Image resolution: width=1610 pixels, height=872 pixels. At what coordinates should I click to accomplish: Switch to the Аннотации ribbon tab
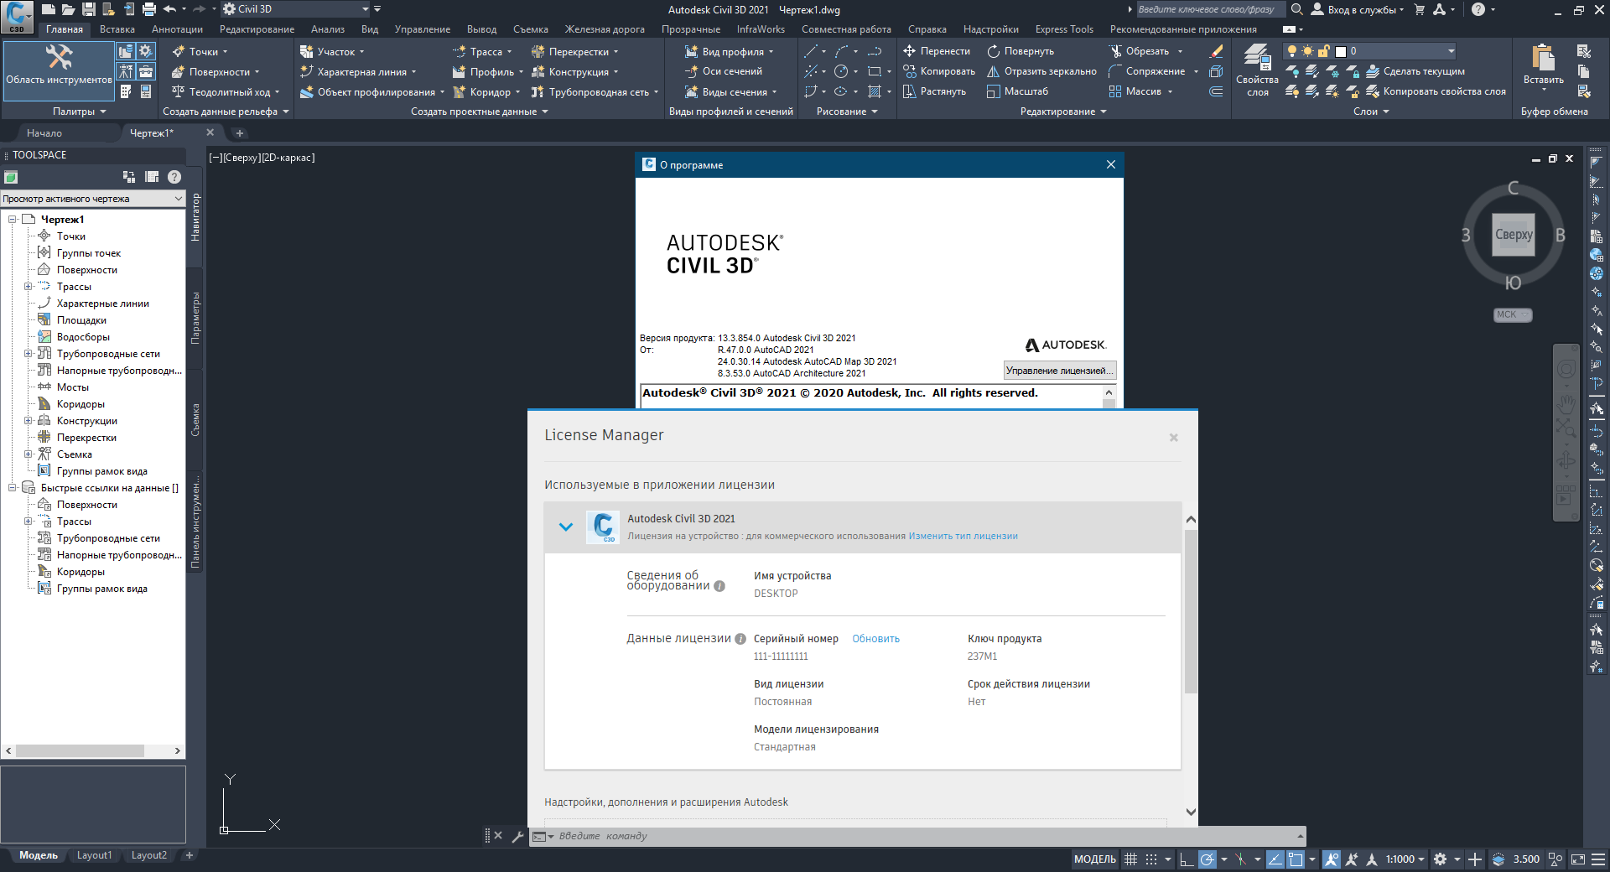coord(177,29)
